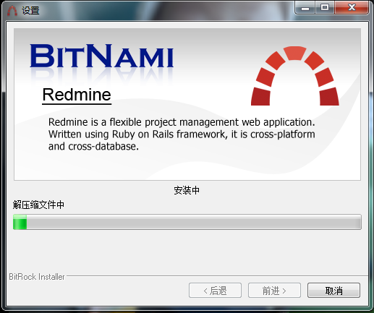Click the left base block of the arch logo
The width and height of the screenshot is (374, 313).
tap(260, 96)
